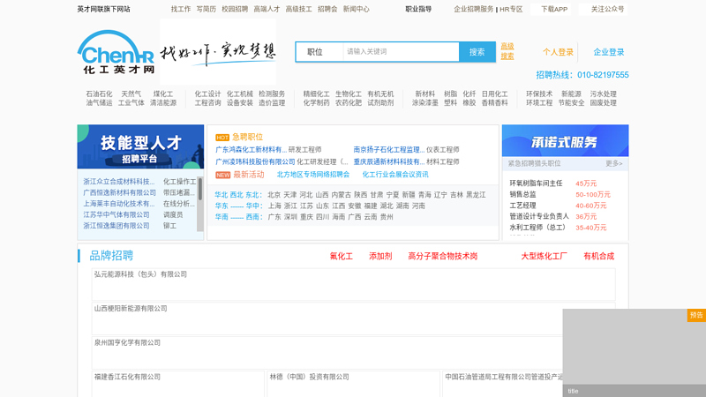Select 日用化工 industry category
The image size is (706, 397).
coord(494,94)
